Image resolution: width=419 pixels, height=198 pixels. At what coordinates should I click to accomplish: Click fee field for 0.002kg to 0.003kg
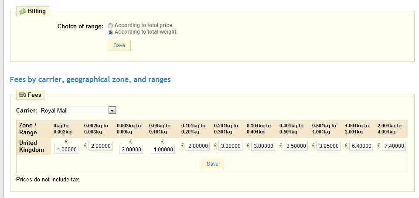point(101,147)
